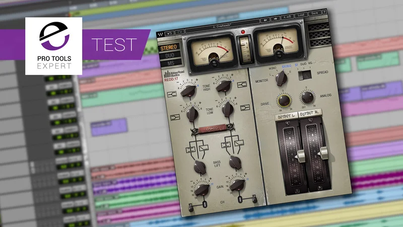Click the right Bass Lift knob

tap(235, 162)
